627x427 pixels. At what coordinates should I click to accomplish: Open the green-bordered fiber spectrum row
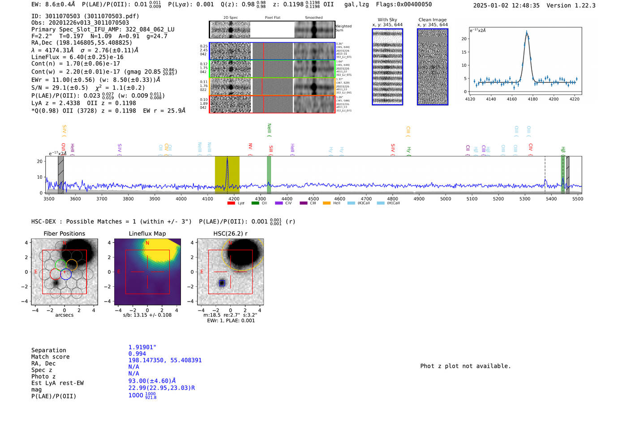(x=272, y=69)
